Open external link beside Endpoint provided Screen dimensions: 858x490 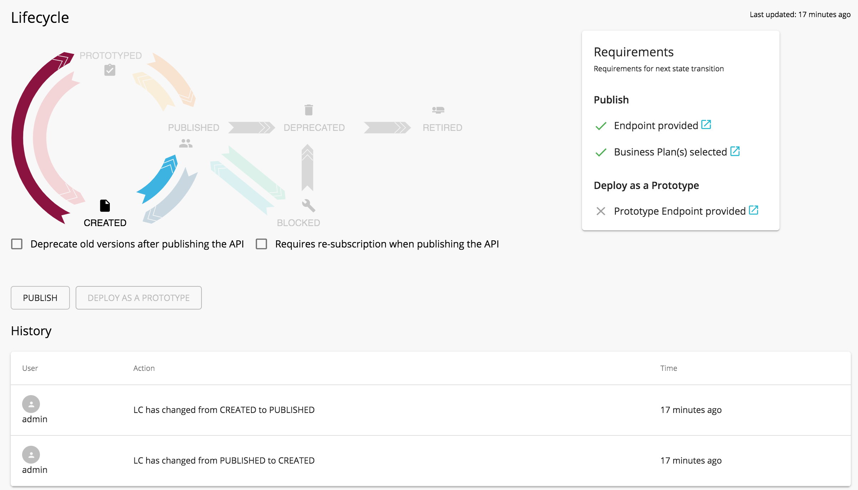tap(706, 125)
